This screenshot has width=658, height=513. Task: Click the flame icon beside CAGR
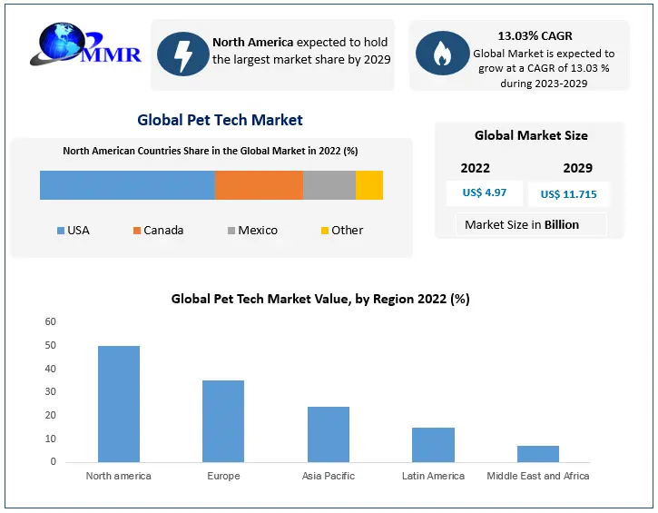pos(442,54)
